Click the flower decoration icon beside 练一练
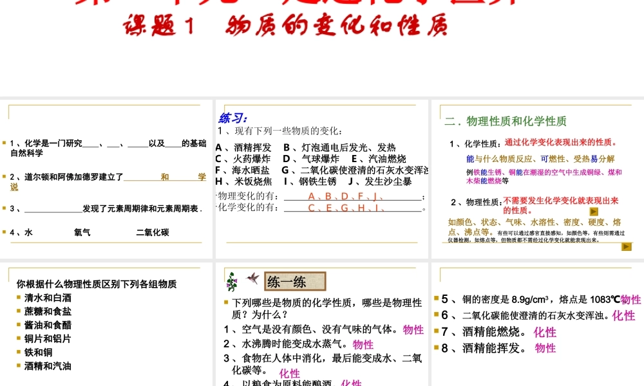The image size is (644, 386). click(232, 281)
